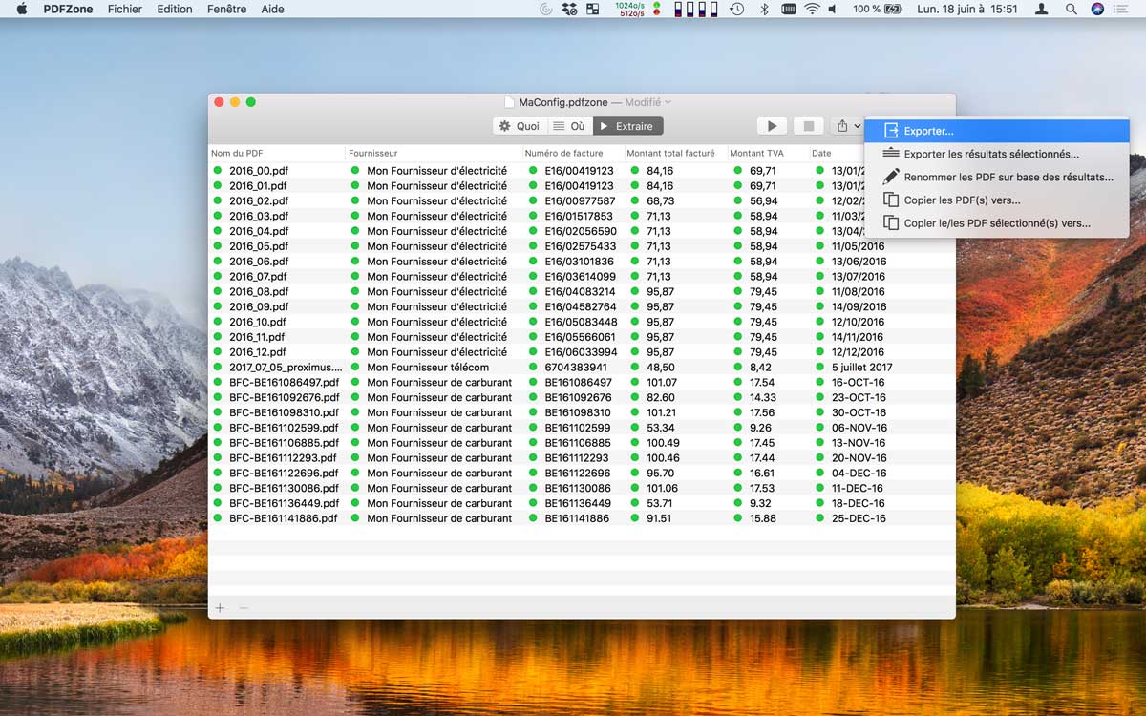The width and height of the screenshot is (1146, 716).
Task: Select the Extraire tab
Action: 627,126
